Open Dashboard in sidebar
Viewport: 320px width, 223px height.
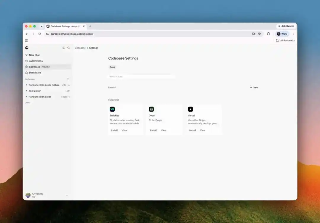[47, 73]
